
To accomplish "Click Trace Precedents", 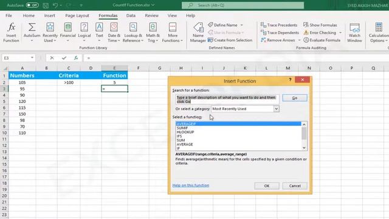I will coord(279,25).
